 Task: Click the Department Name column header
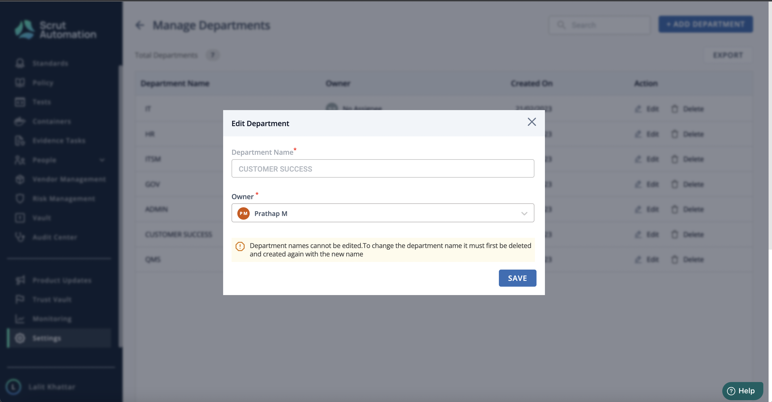175,84
